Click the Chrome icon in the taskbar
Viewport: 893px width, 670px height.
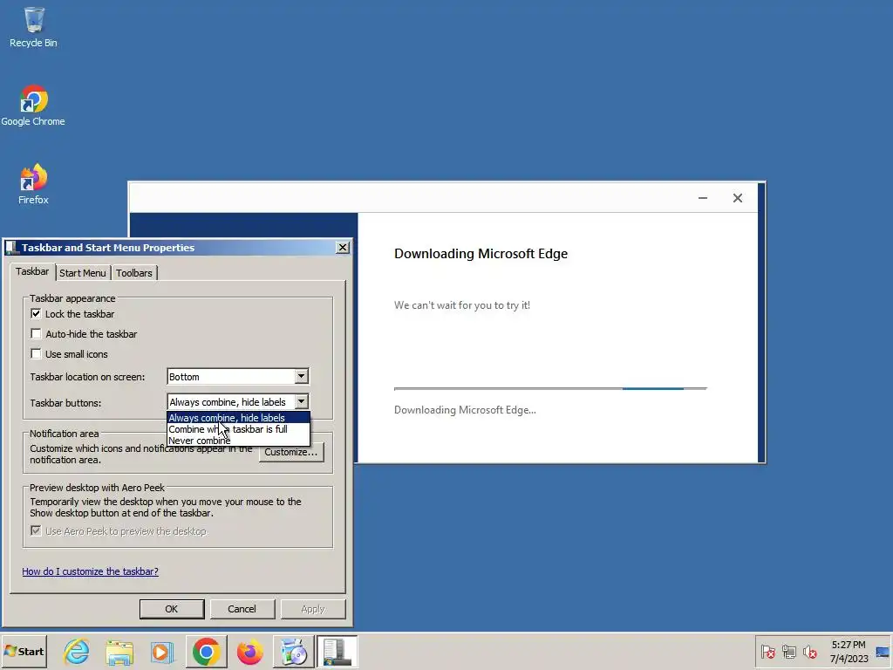(206, 652)
